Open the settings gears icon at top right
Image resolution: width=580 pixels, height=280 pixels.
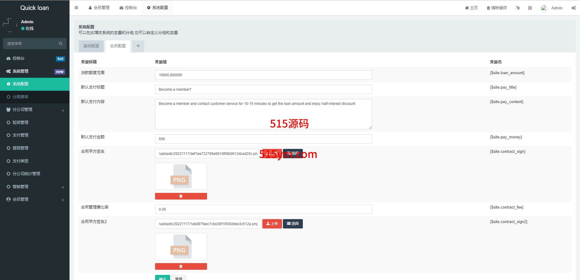pyautogui.click(x=573, y=8)
